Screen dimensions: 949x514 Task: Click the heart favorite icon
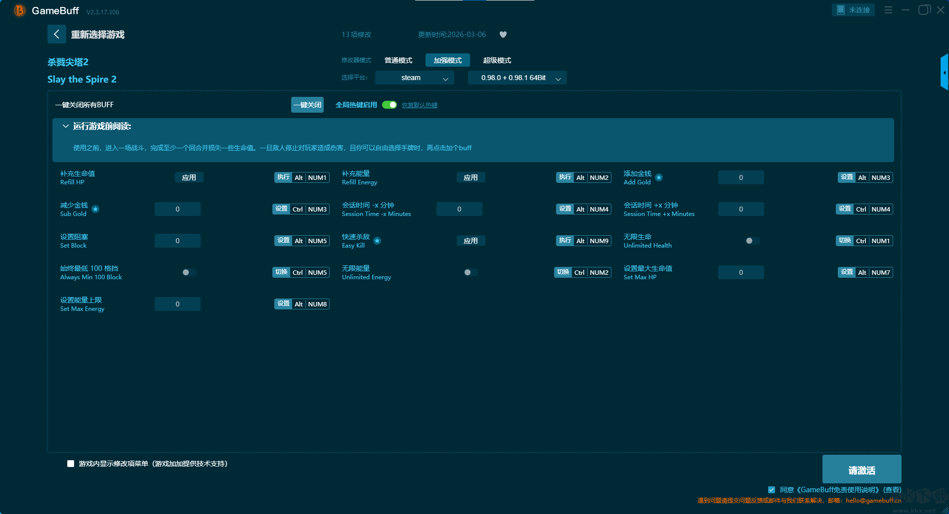coord(503,35)
